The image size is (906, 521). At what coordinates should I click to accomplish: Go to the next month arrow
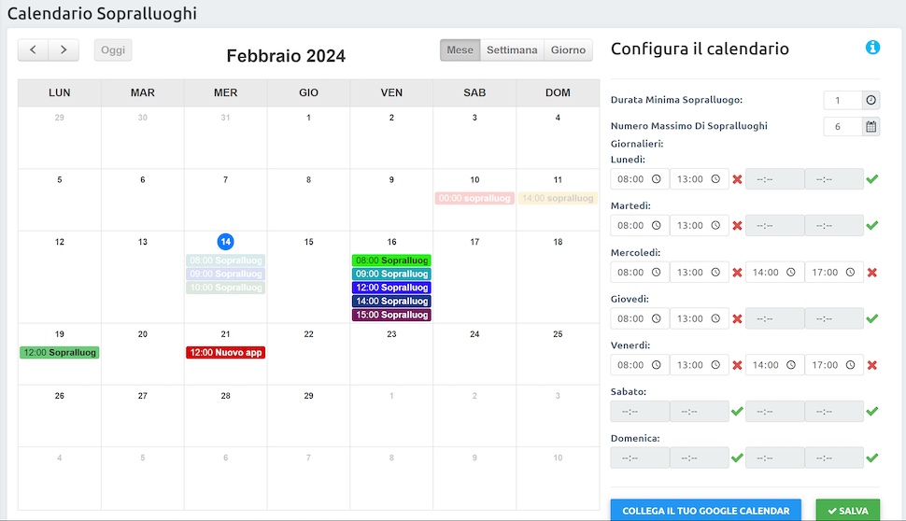pos(64,49)
